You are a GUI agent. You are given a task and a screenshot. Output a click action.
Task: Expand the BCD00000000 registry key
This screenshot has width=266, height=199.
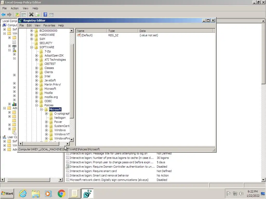coord(31,31)
